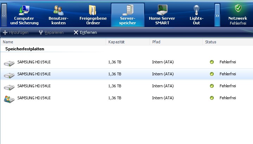Open the Home Server SMART tab
The width and height of the screenshot is (253, 144).
point(162,15)
